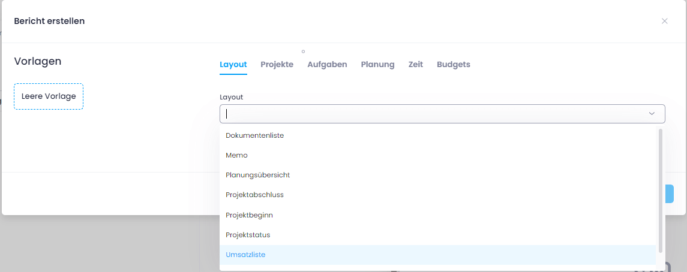687x272 pixels.
Task: Close the Bericht erstellen dialog
Action: 664,21
